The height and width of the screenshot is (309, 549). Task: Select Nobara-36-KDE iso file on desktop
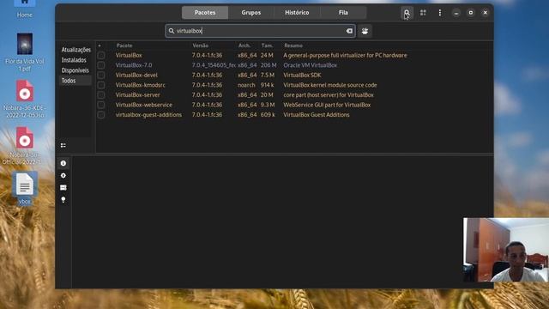pos(25,100)
